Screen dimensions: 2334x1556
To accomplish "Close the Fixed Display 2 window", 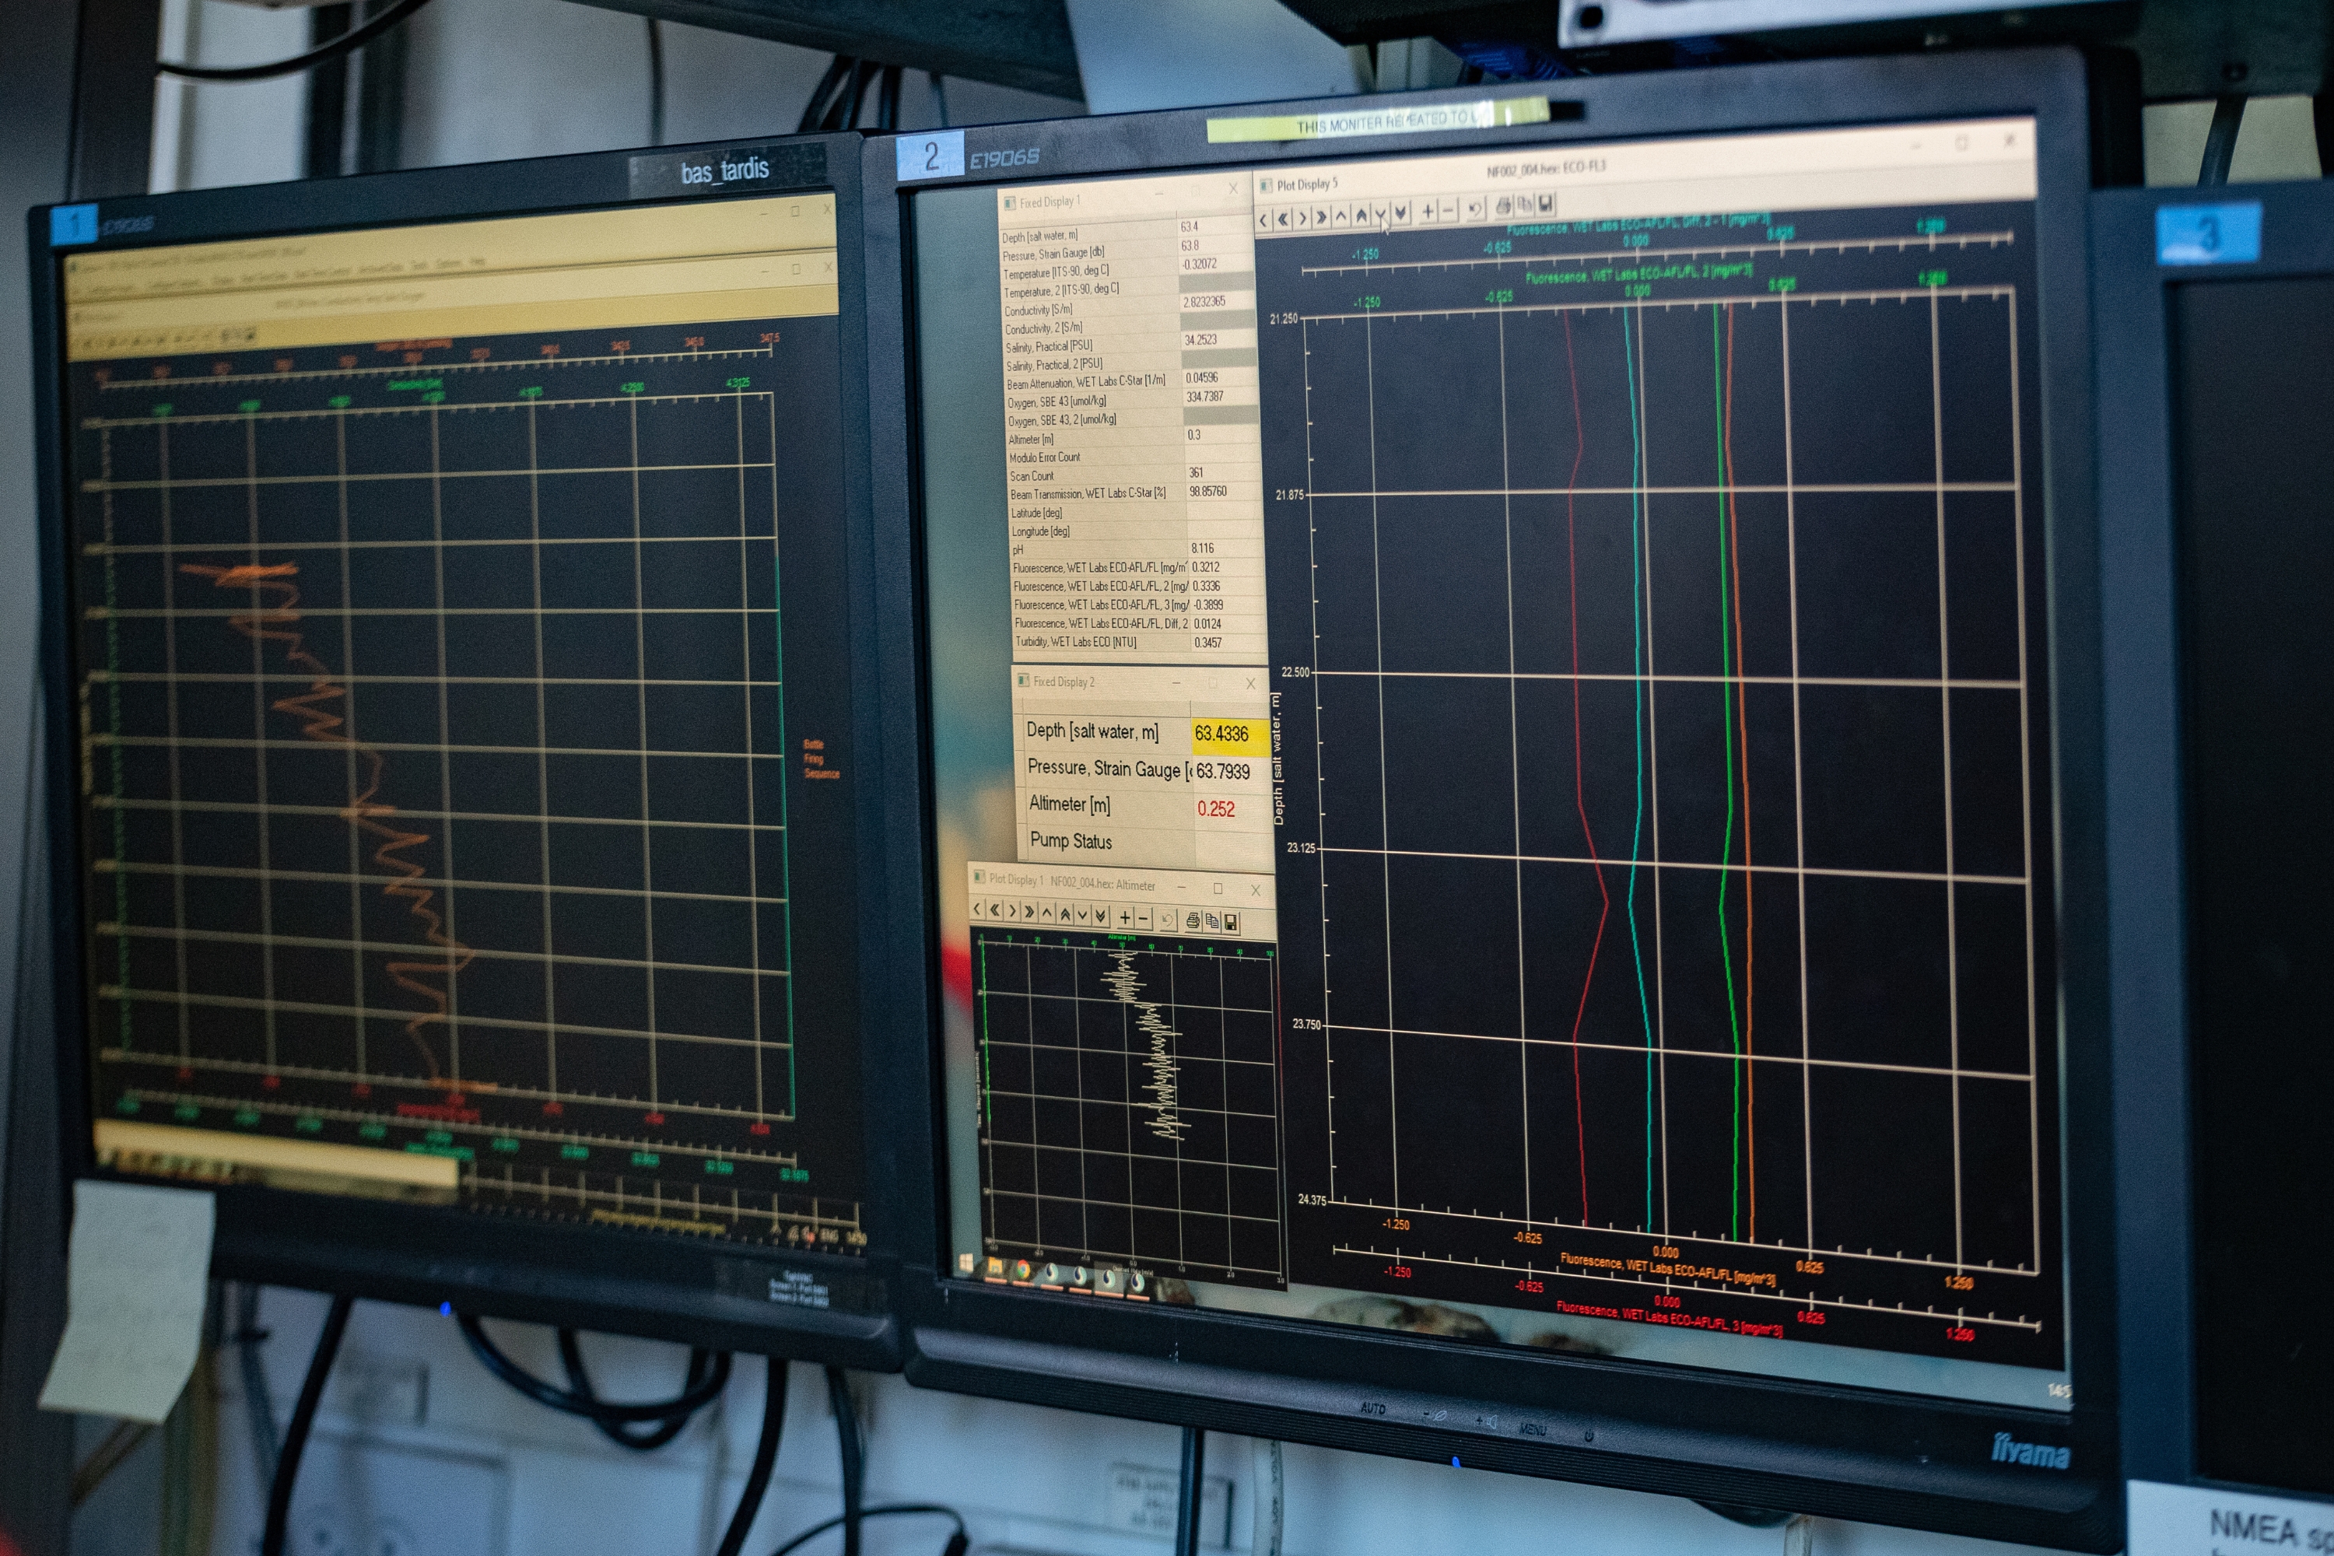I will 1250,684.
